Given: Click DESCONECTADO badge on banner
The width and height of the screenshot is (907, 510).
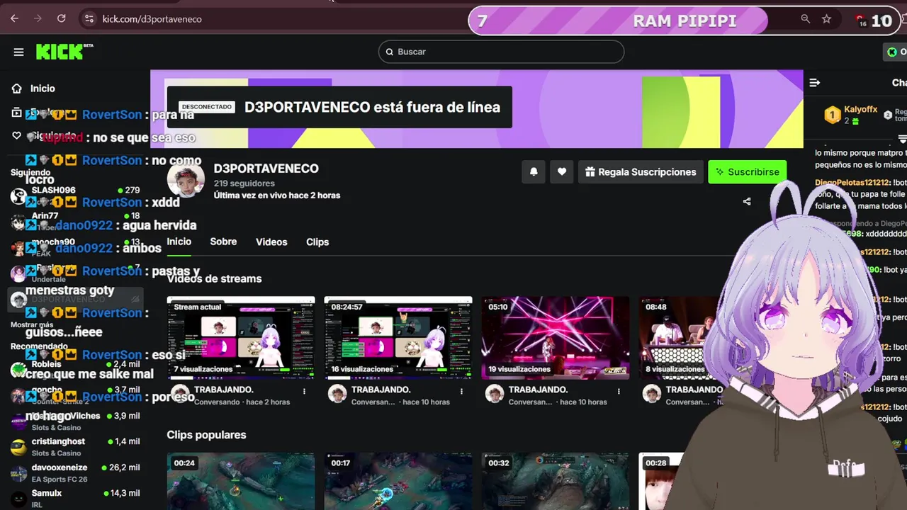Looking at the screenshot, I should point(206,107).
